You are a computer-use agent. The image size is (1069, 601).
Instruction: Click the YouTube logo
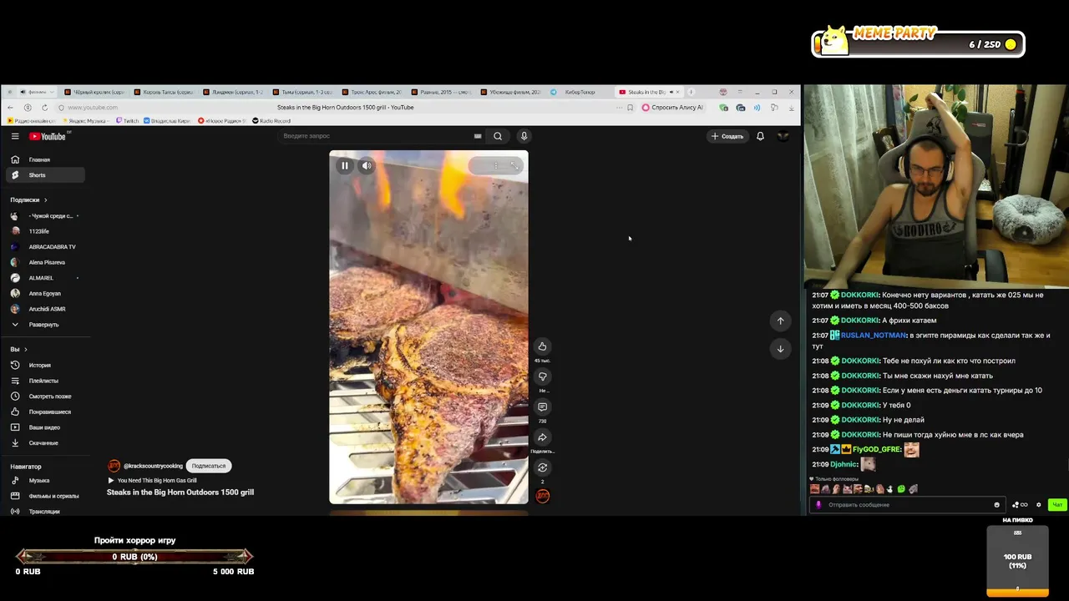tap(48, 136)
